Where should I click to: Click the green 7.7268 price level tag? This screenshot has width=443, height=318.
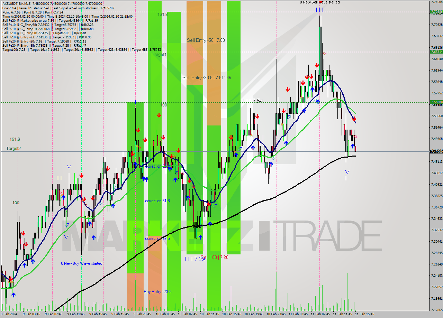click(436, 11)
